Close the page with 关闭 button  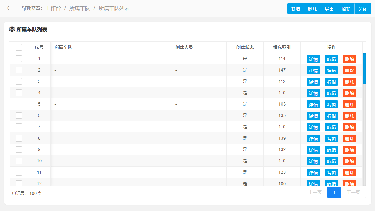point(363,9)
